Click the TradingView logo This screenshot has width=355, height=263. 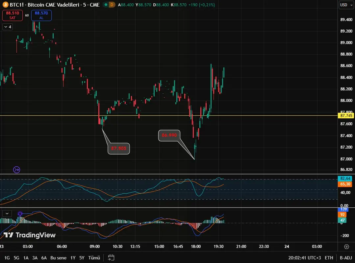point(30,235)
